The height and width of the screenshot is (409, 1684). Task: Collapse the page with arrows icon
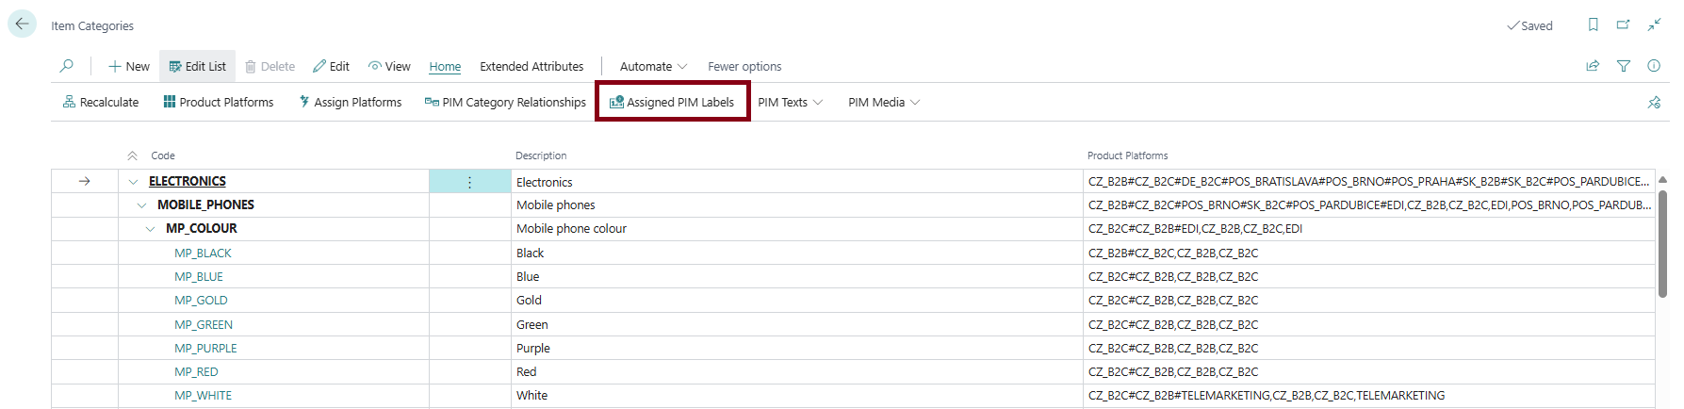click(1654, 25)
